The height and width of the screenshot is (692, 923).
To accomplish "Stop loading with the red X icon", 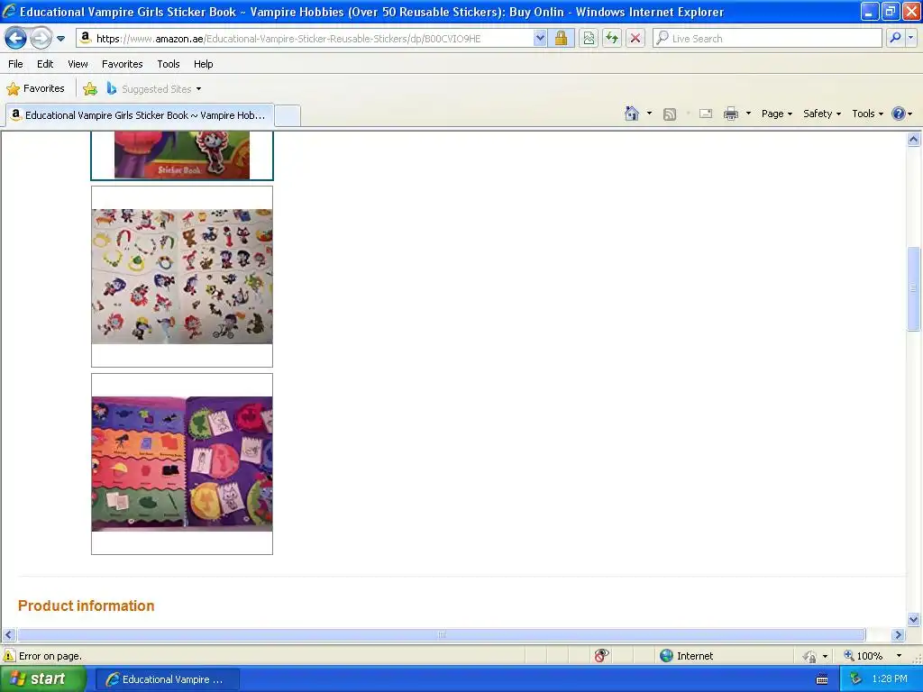I will (x=635, y=39).
